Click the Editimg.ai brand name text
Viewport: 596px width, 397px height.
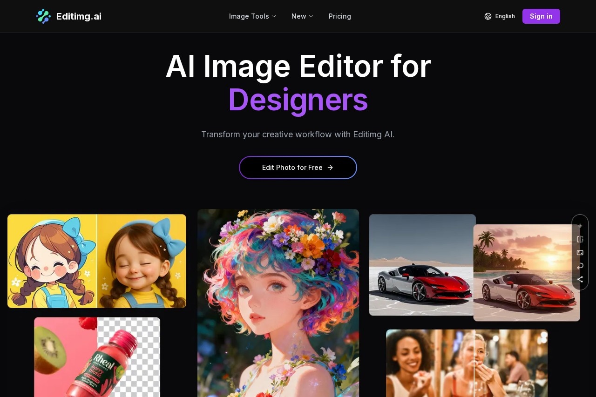click(79, 16)
